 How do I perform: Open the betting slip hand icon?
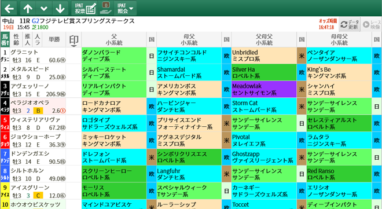click(106, 8)
